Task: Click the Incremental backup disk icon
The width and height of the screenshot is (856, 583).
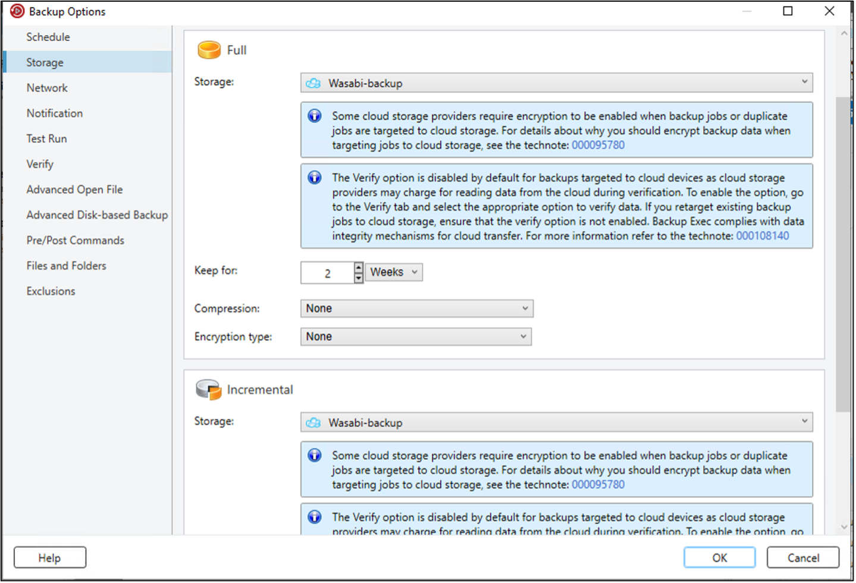Action: (x=209, y=390)
